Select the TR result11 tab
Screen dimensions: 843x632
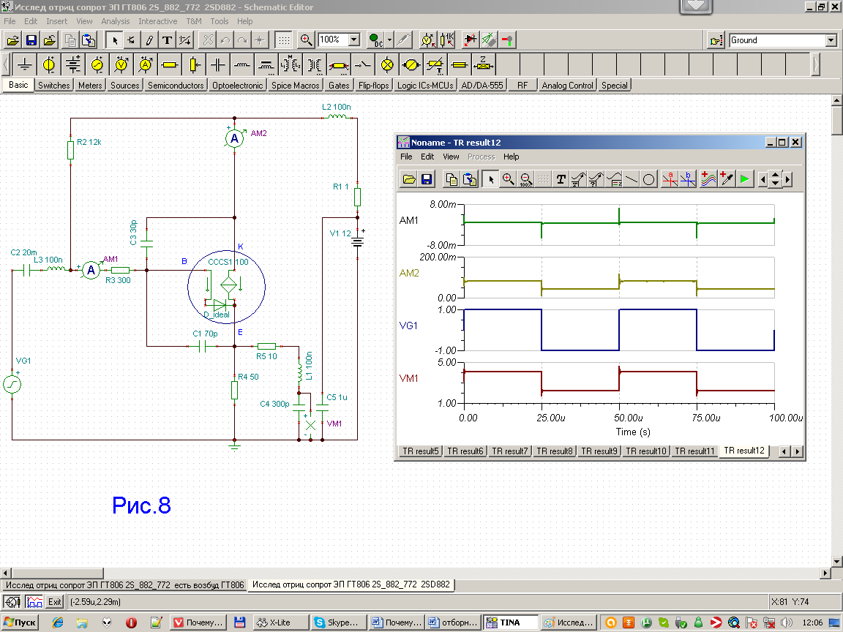[694, 451]
